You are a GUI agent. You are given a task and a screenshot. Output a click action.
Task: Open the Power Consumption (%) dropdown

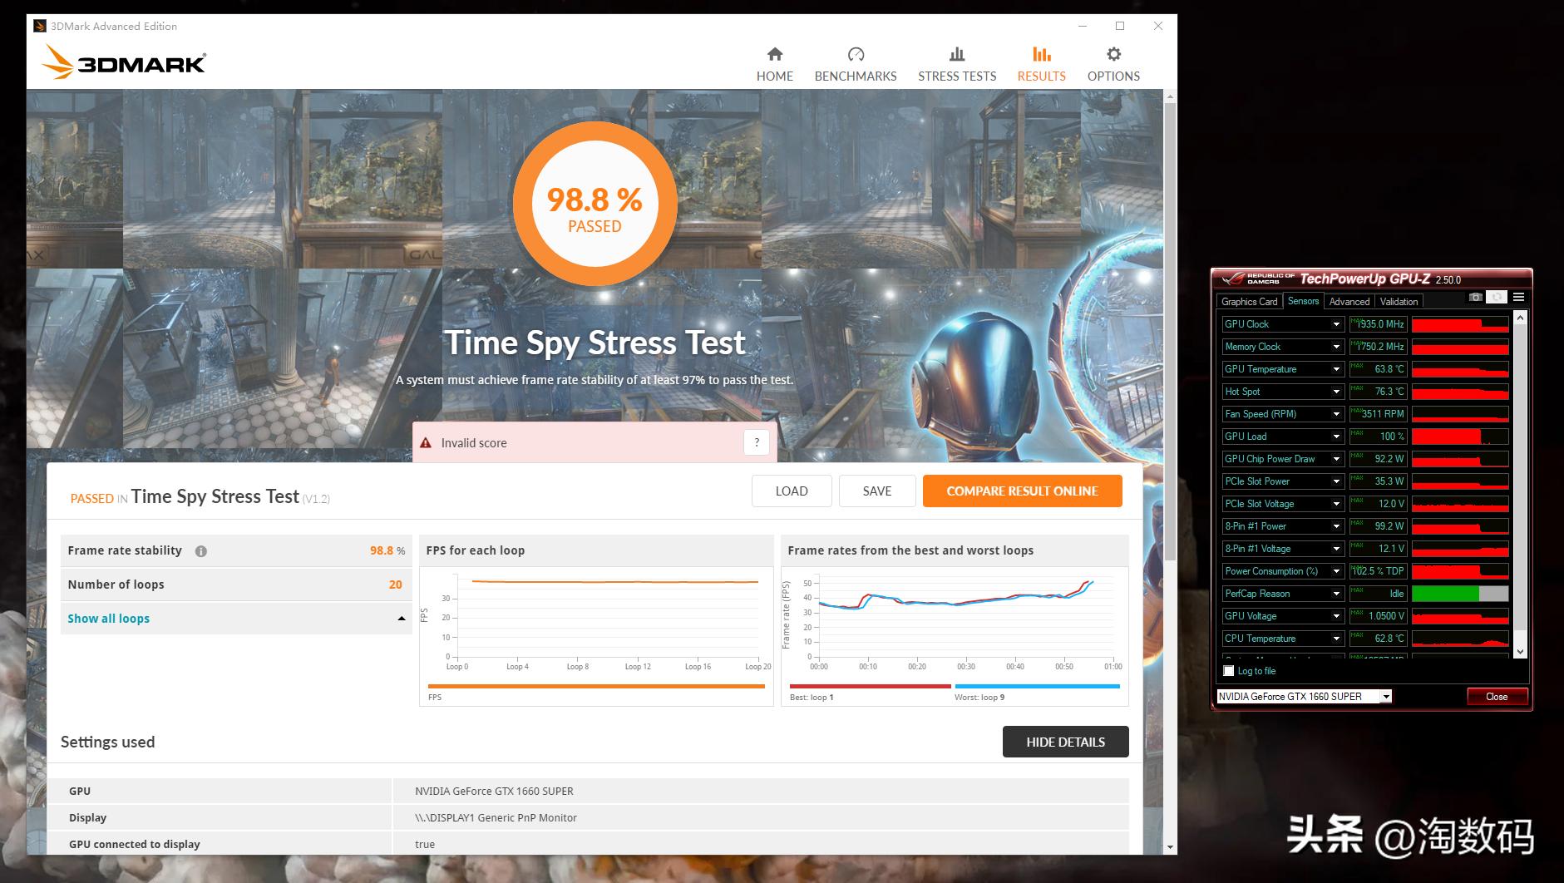[1336, 571]
